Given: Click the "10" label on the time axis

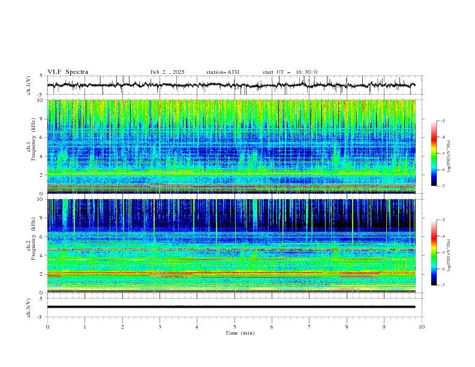Looking at the screenshot, I should tap(422, 327).
